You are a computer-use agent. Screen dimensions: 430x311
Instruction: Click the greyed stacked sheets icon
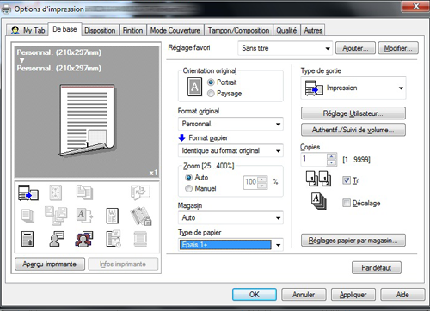tap(28, 216)
